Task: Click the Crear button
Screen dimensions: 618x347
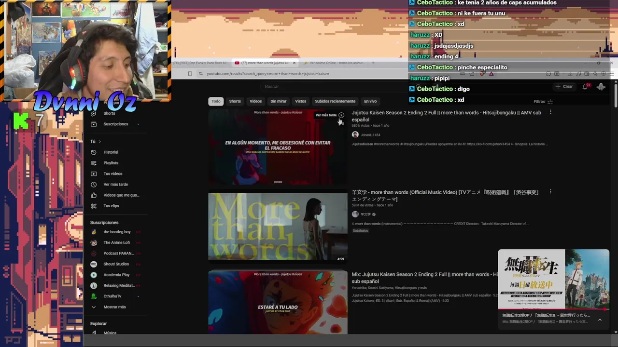Action: (x=564, y=87)
